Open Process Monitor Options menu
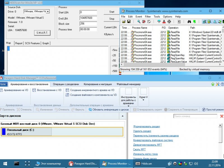 167,17
